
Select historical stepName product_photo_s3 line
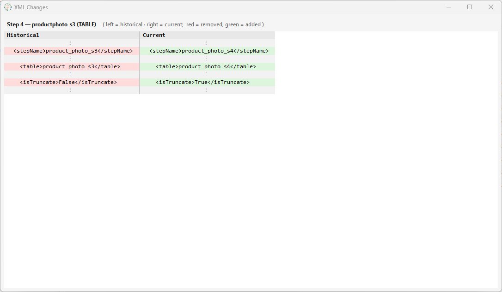(x=72, y=51)
